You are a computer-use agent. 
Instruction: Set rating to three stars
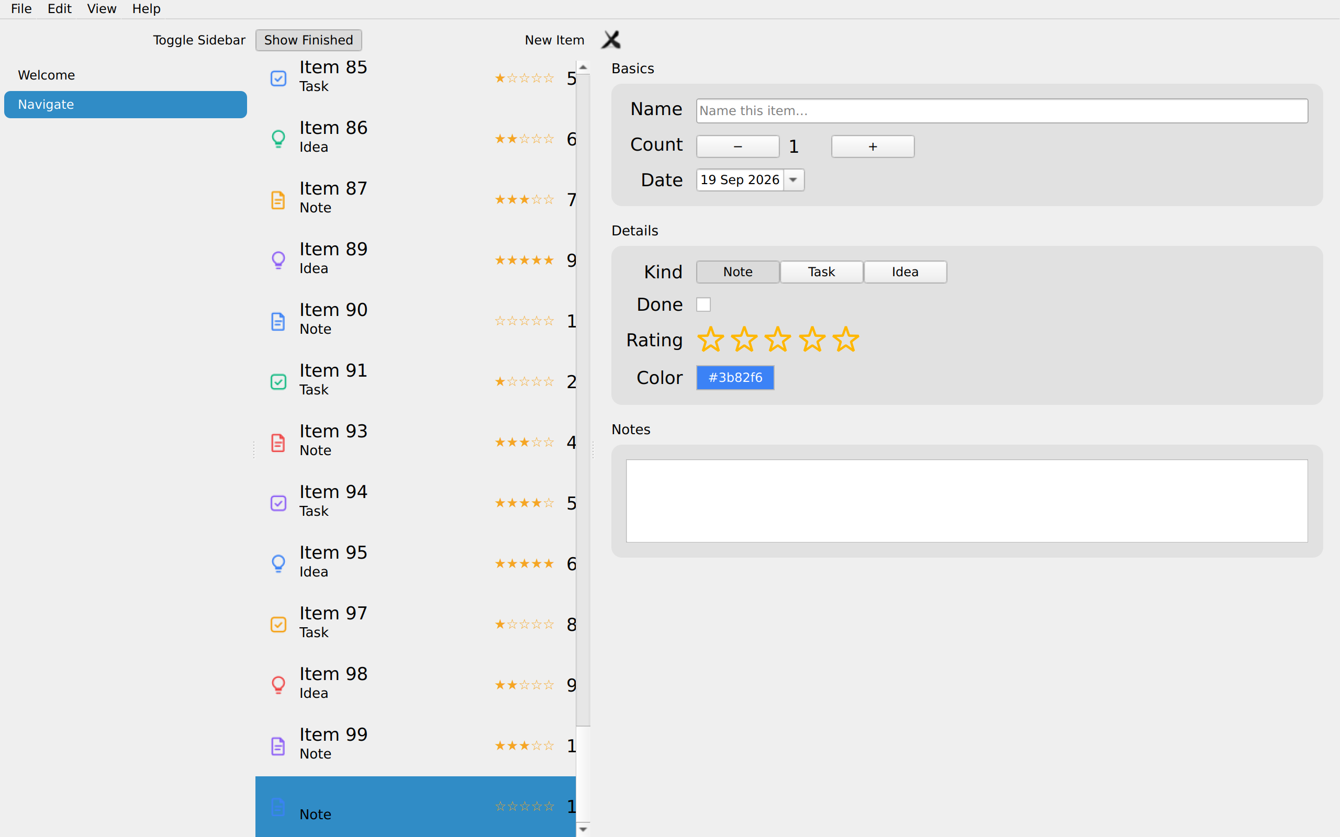pyautogui.click(x=778, y=340)
